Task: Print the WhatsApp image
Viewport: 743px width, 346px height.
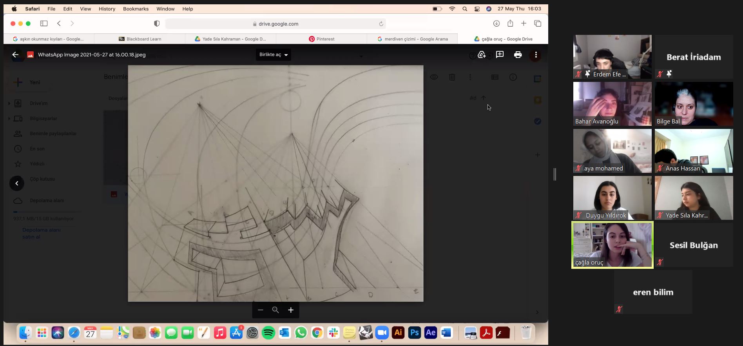Action: [x=518, y=55]
